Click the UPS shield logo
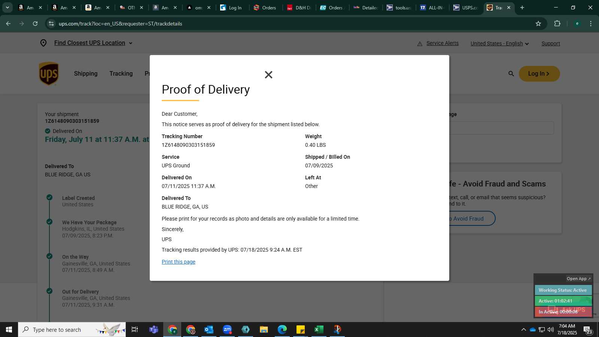599x337 pixels. point(49,74)
